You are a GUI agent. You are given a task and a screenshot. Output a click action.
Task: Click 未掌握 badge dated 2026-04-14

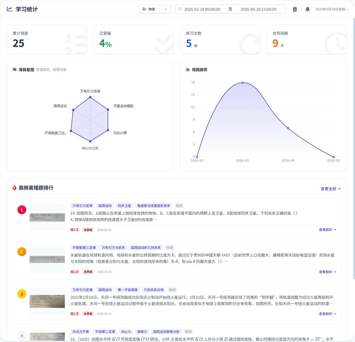[88, 314]
